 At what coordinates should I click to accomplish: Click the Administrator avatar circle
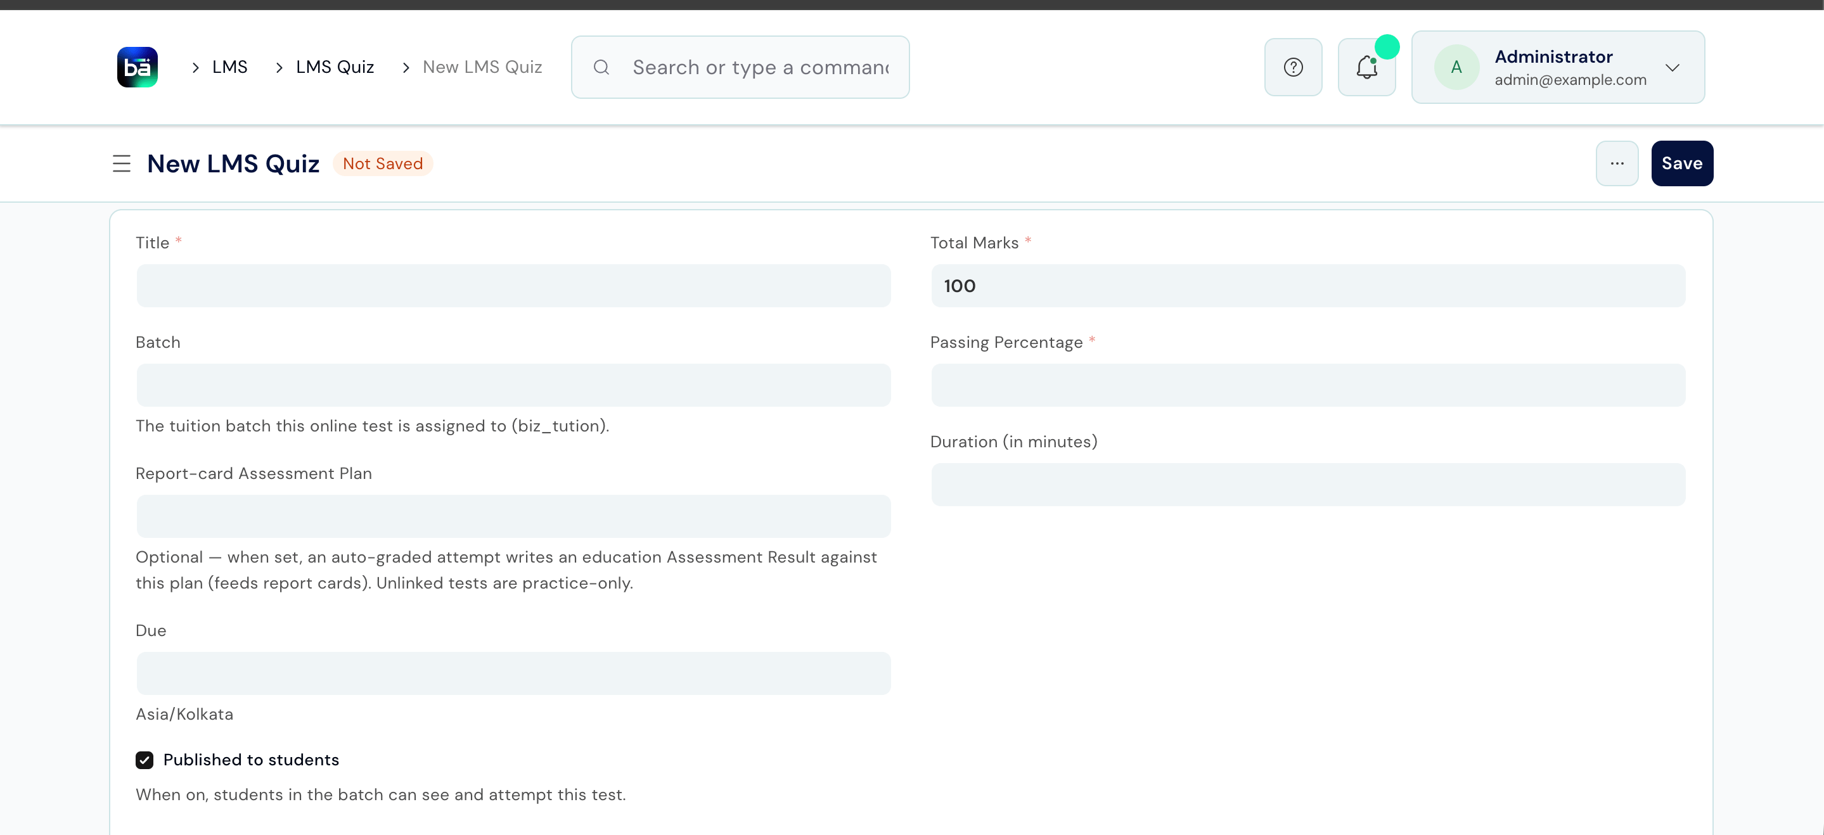1456,67
